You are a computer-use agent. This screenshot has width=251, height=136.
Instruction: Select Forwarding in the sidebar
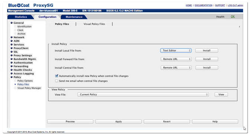point(21,66)
